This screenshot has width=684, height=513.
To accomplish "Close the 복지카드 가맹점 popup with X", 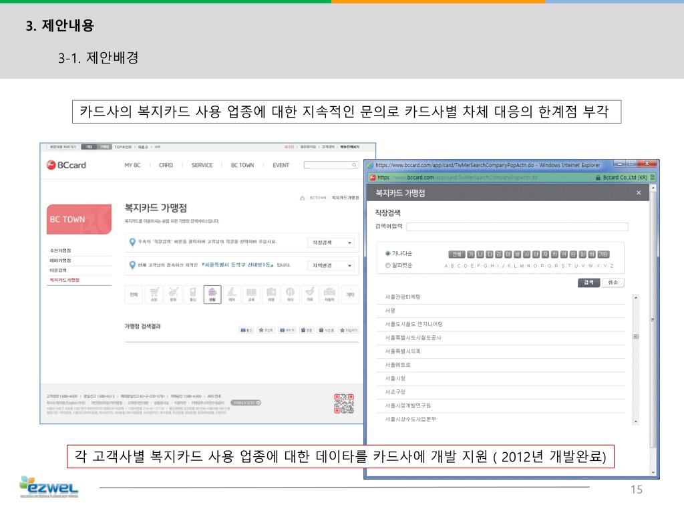I will click(639, 193).
